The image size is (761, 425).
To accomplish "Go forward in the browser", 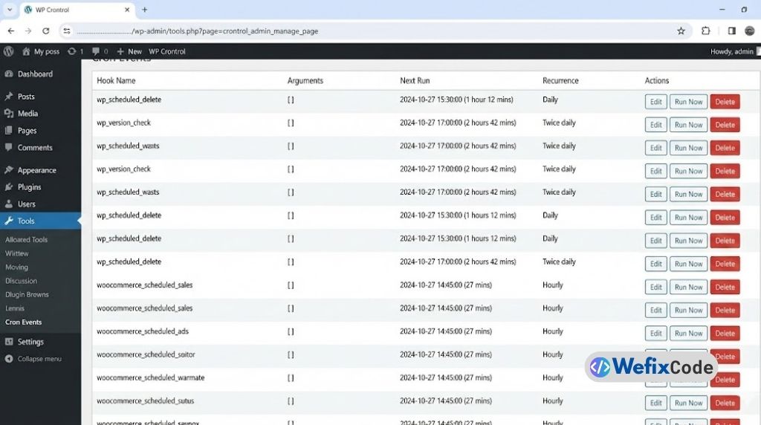I will [28, 31].
